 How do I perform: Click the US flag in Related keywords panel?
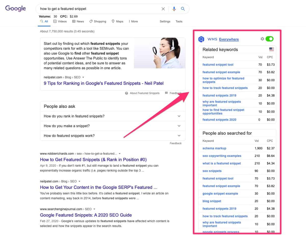coord(271,49)
